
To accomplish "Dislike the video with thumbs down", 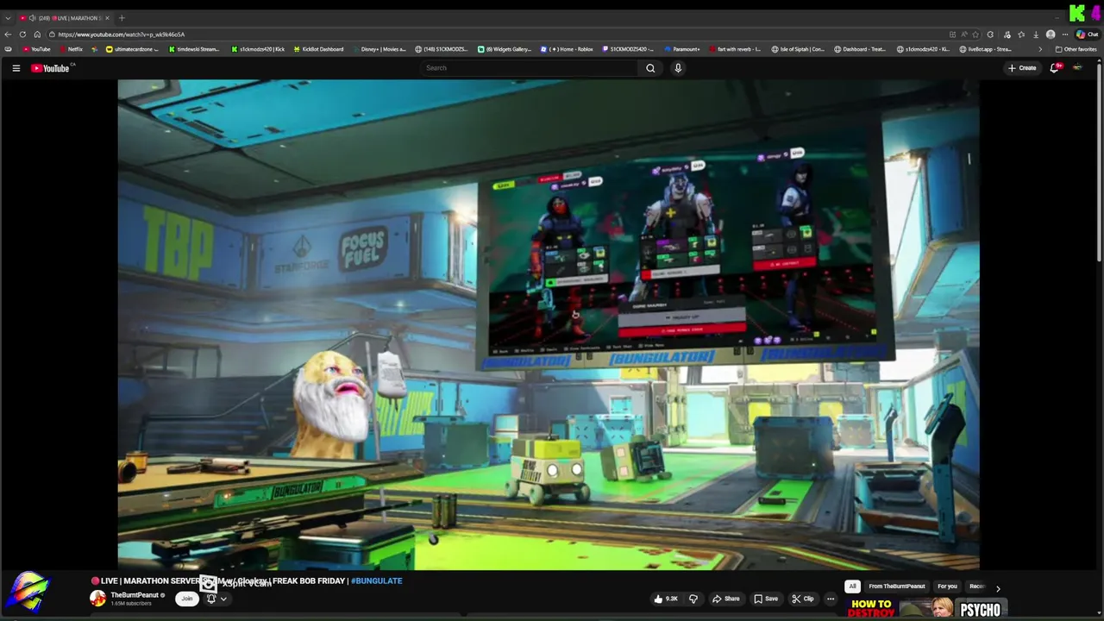I will pos(693,599).
